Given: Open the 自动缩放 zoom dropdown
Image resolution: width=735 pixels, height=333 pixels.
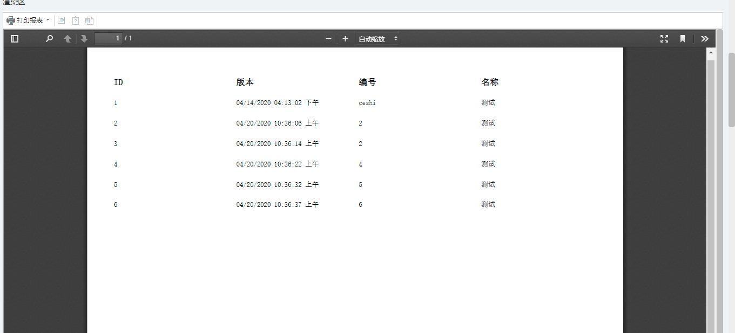Looking at the screenshot, I should click(378, 39).
